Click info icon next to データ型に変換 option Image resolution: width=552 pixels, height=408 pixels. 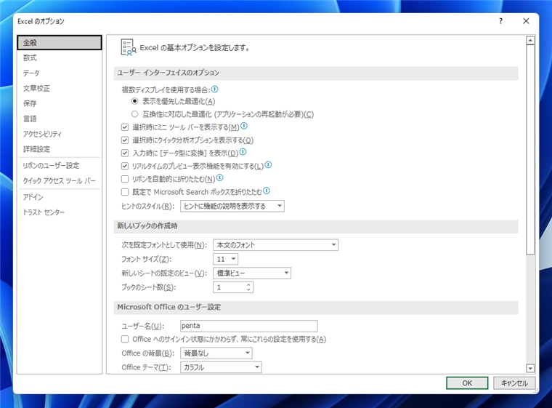click(x=243, y=152)
